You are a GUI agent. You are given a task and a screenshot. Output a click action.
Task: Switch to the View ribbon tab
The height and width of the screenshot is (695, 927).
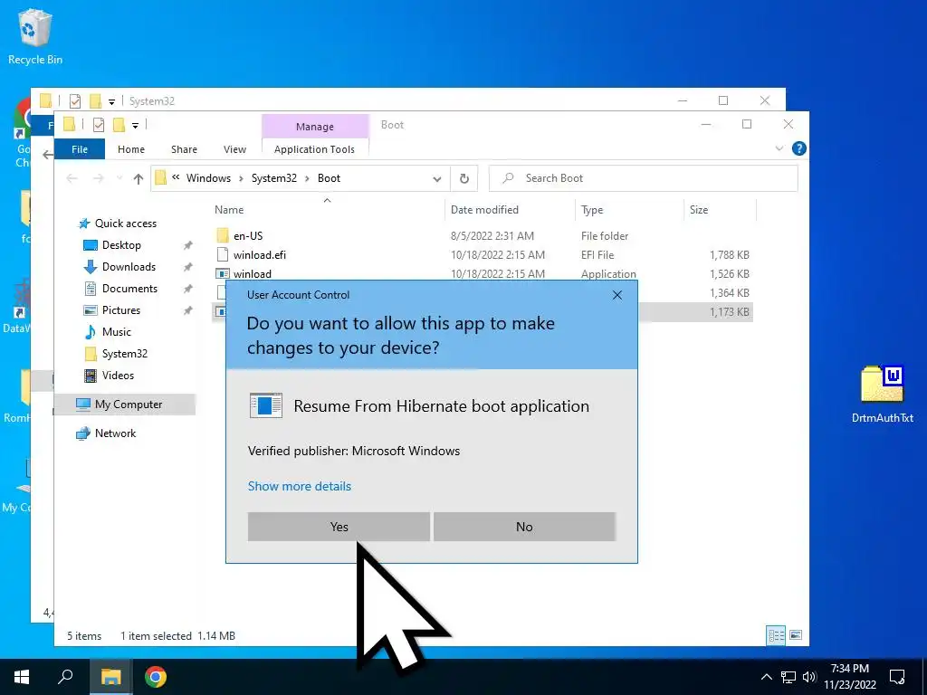234,149
